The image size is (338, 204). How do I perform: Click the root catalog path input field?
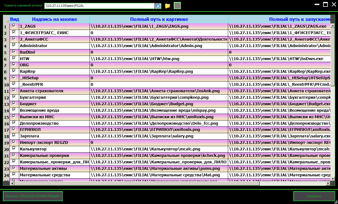tap(99, 6)
